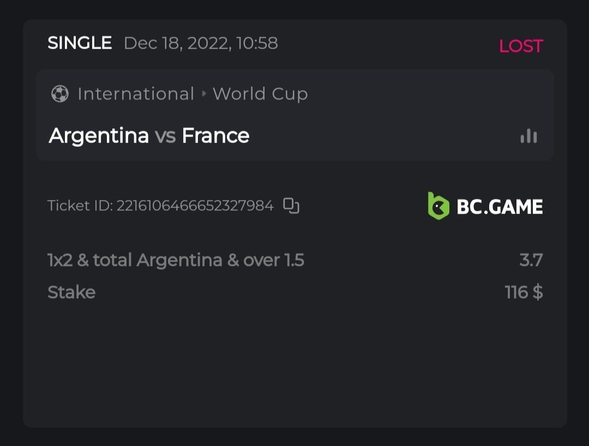Click the soccer ball sport icon
This screenshot has width=589, height=446.
[x=59, y=94]
